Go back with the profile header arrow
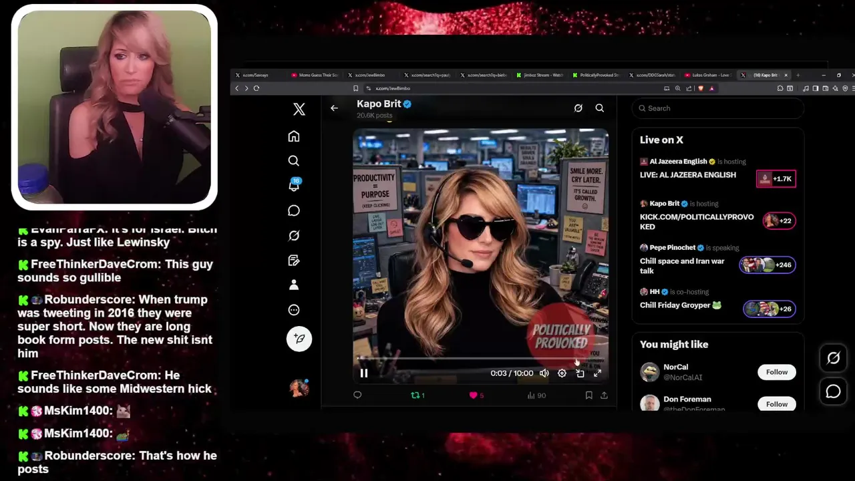The width and height of the screenshot is (855, 481). click(334, 108)
